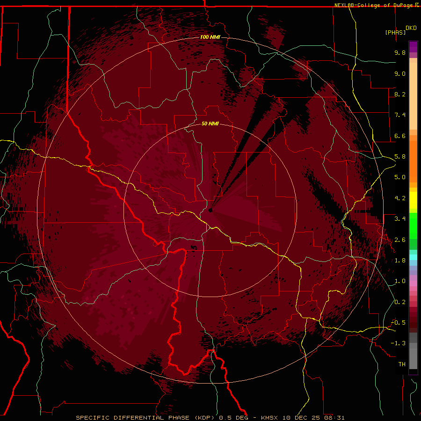Click the 1.0 legend value
421x421 pixels.
400,281
